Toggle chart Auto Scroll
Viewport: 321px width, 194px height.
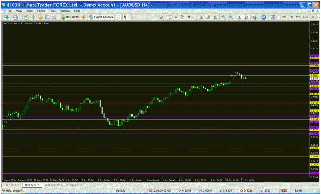[239, 17]
